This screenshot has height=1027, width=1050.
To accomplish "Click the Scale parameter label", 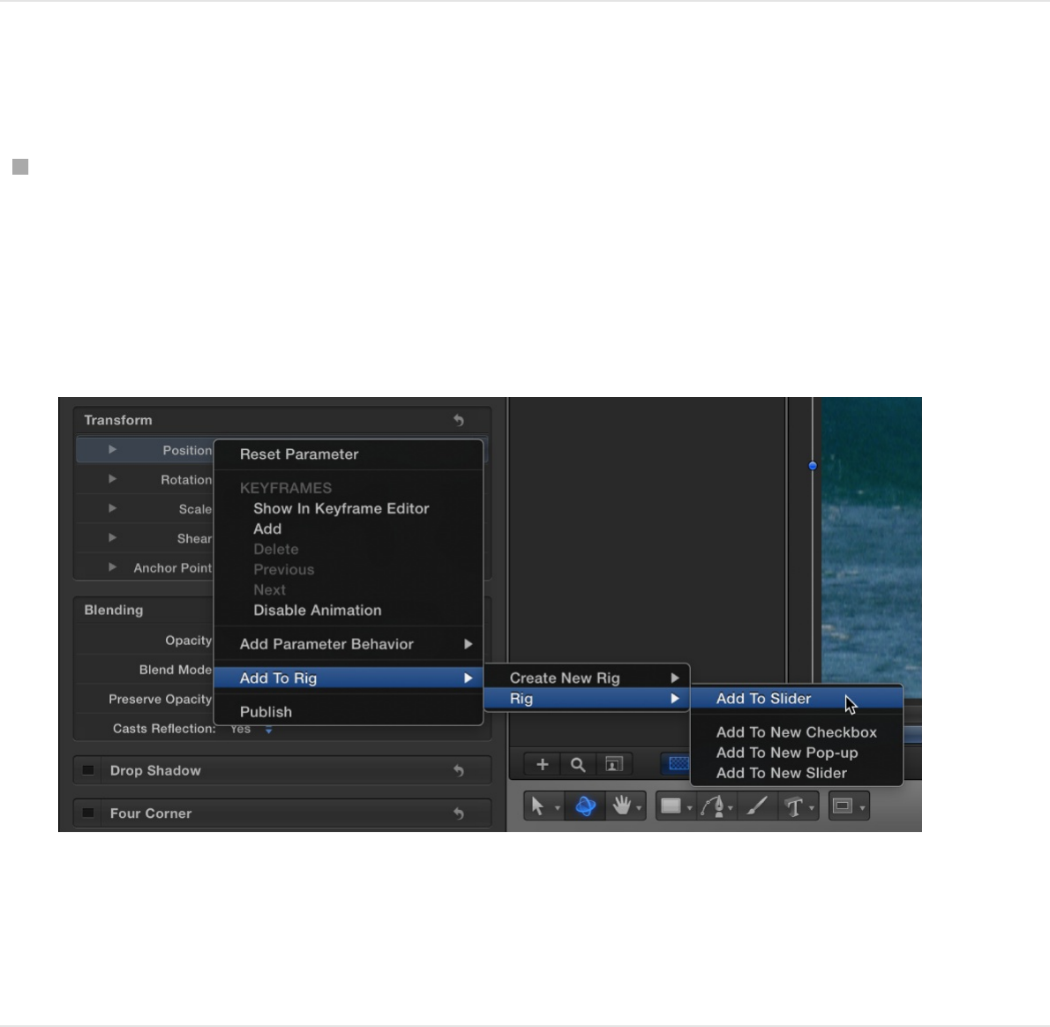I will tap(196, 509).
